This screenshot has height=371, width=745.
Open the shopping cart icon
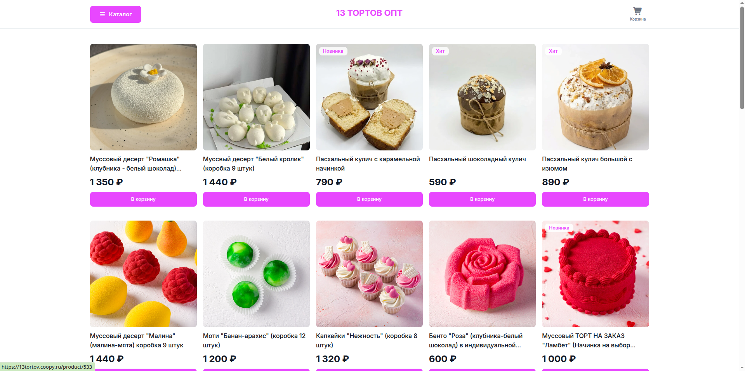[x=637, y=11]
